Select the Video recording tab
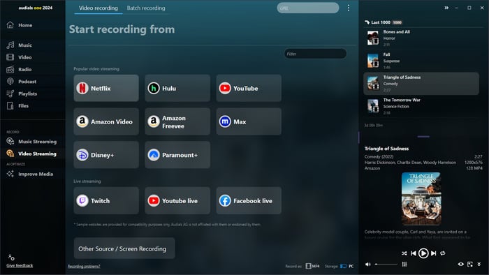Image resolution: width=489 pixels, height=275 pixels. pos(98,8)
